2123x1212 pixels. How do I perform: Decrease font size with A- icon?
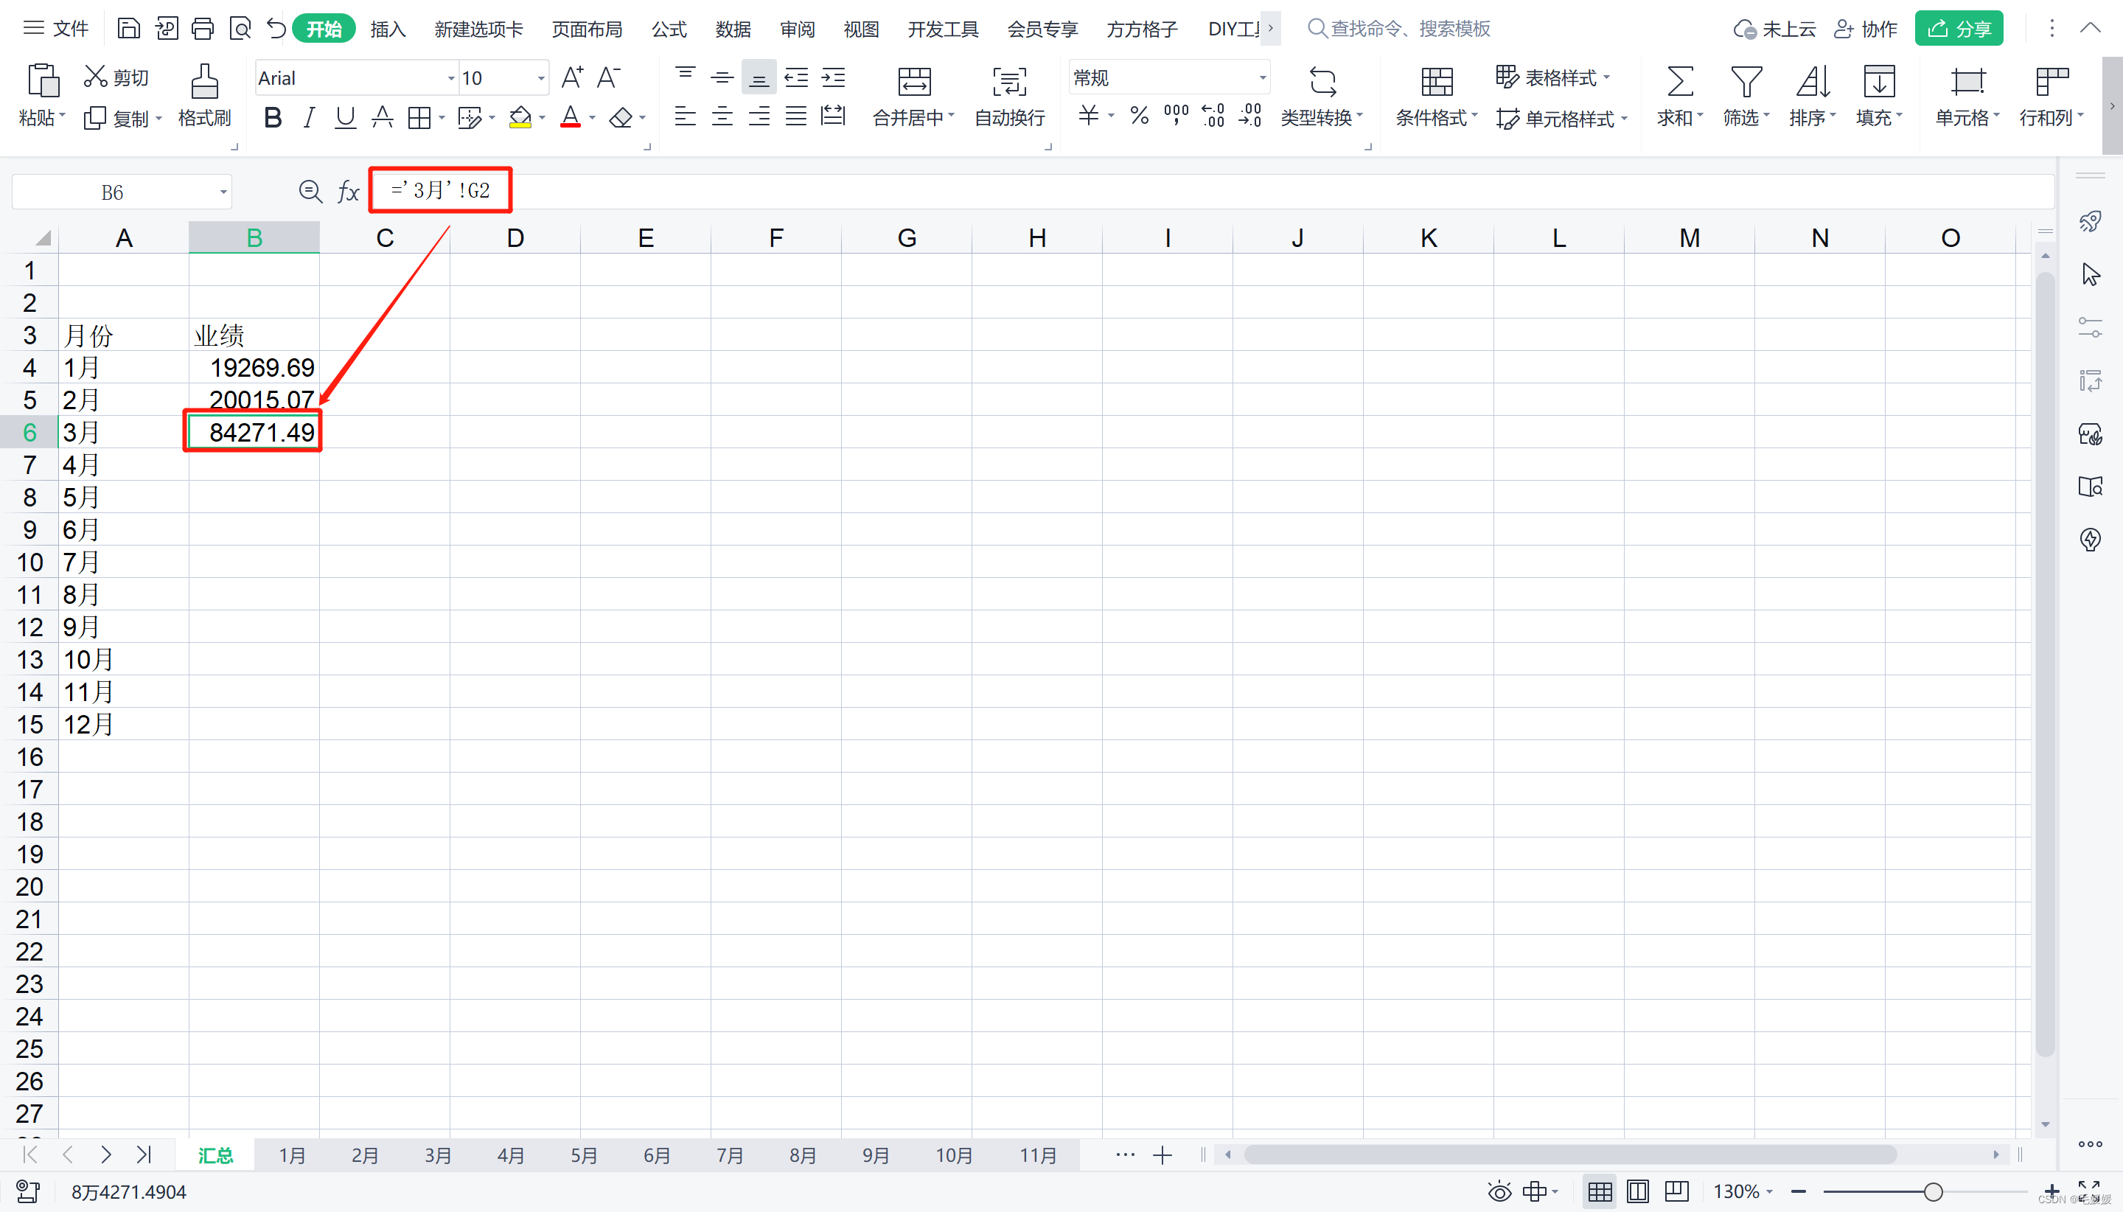click(609, 77)
